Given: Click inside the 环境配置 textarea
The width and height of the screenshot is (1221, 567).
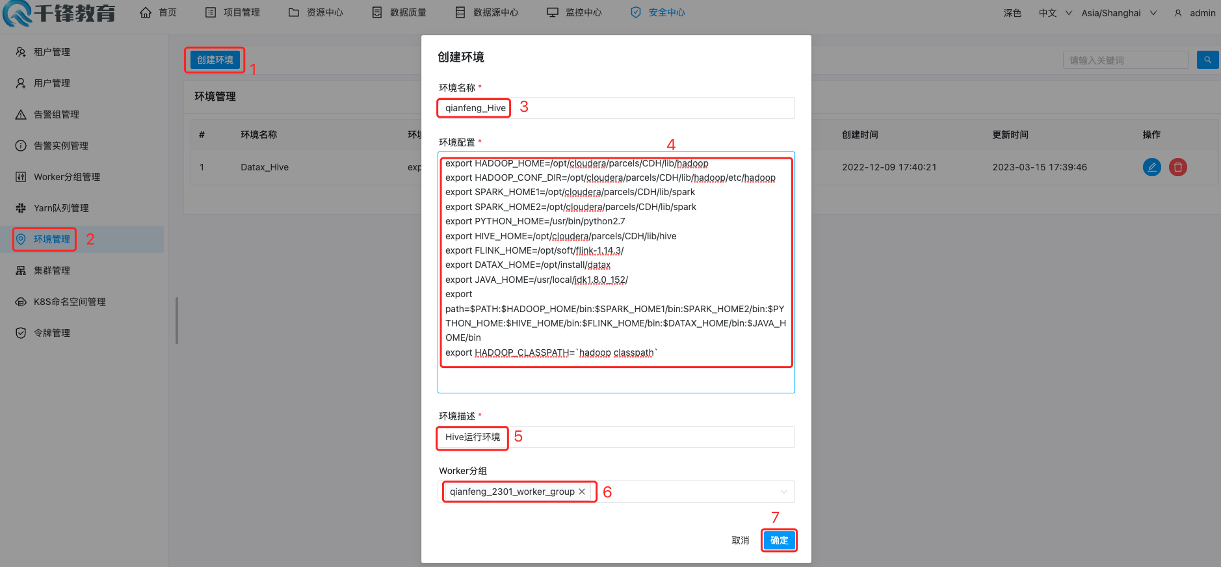Looking at the screenshot, I should (x=616, y=272).
